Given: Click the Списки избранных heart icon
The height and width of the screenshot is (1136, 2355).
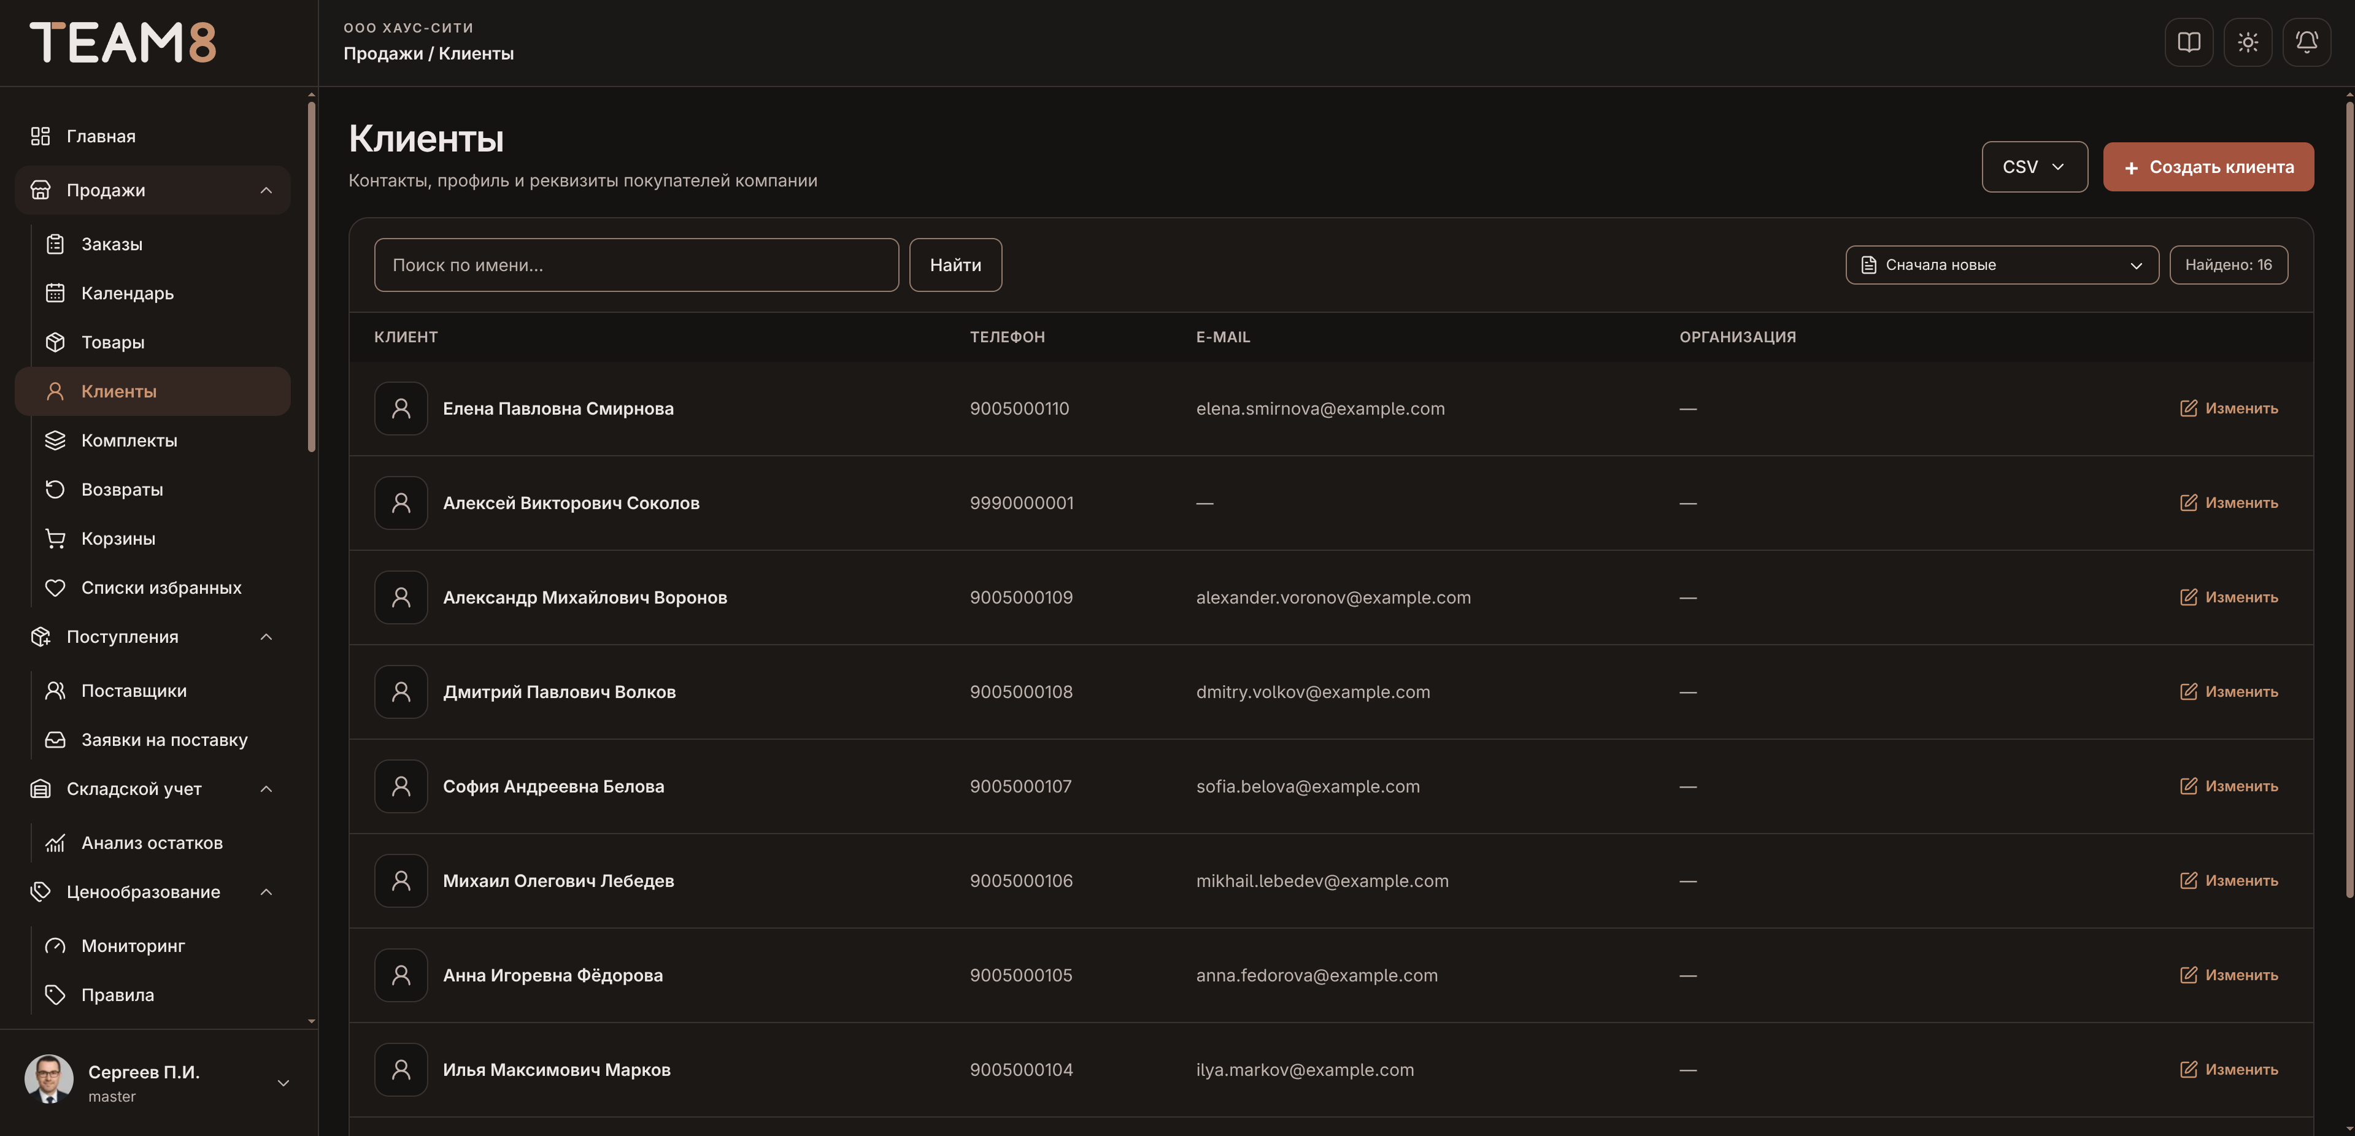Looking at the screenshot, I should (55, 588).
